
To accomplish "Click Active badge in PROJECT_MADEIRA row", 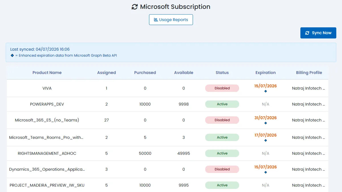I will [222, 185].
